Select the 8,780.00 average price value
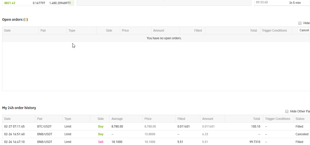Viewport: 310px width, 145px height. pyautogui.click(x=117, y=127)
